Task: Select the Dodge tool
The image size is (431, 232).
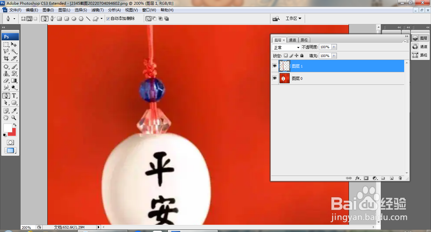Action: (x=14, y=87)
